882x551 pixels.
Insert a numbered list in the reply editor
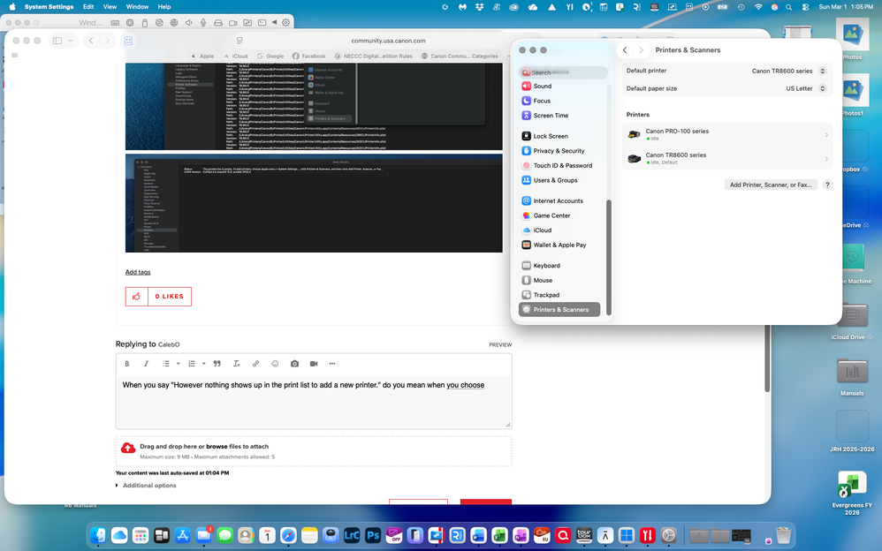pos(192,364)
